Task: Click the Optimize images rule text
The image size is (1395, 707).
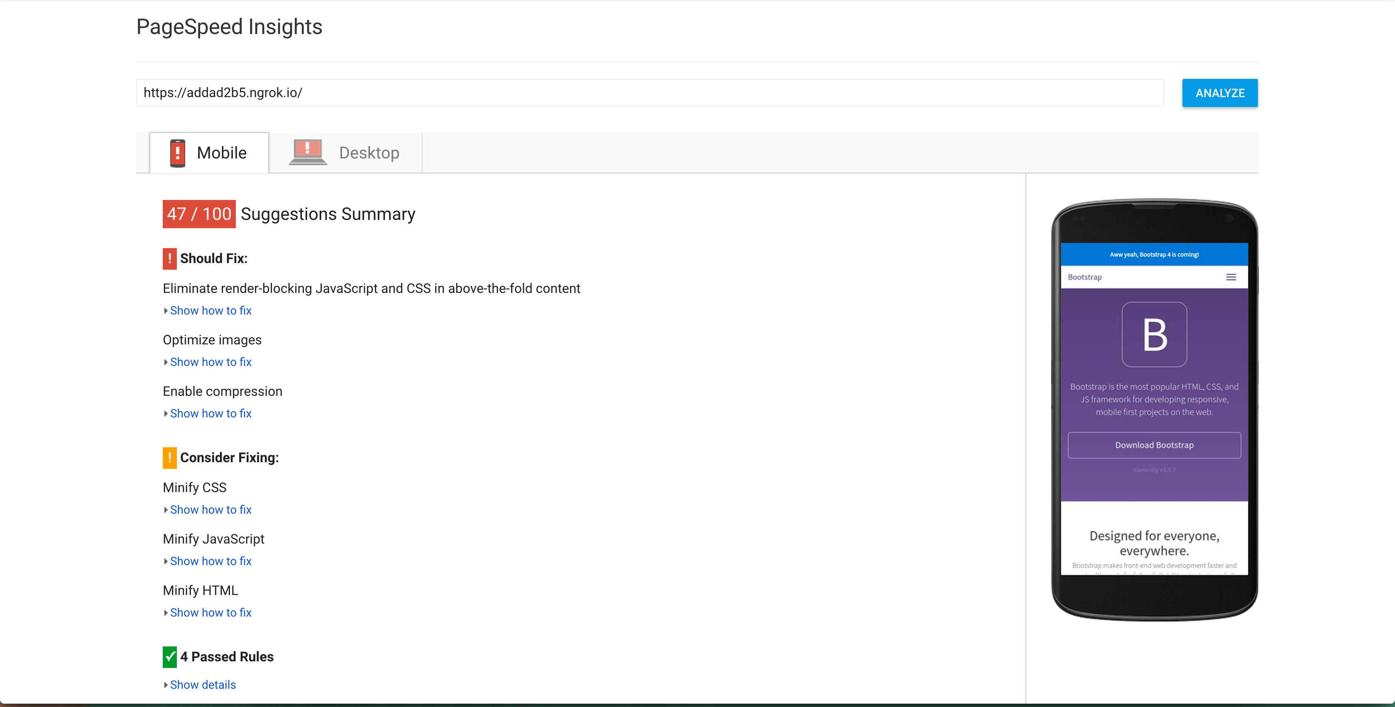Action: 212,340
